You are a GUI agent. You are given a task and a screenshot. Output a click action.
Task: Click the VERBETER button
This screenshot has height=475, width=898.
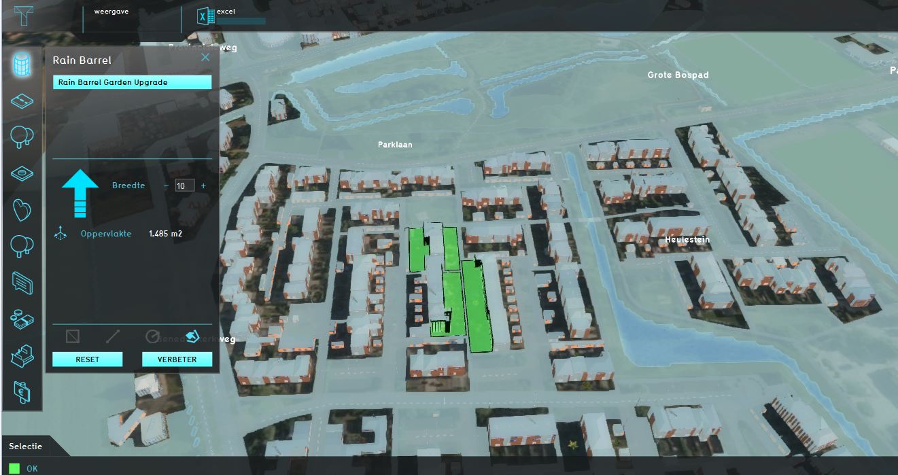(x=177, y=359)
